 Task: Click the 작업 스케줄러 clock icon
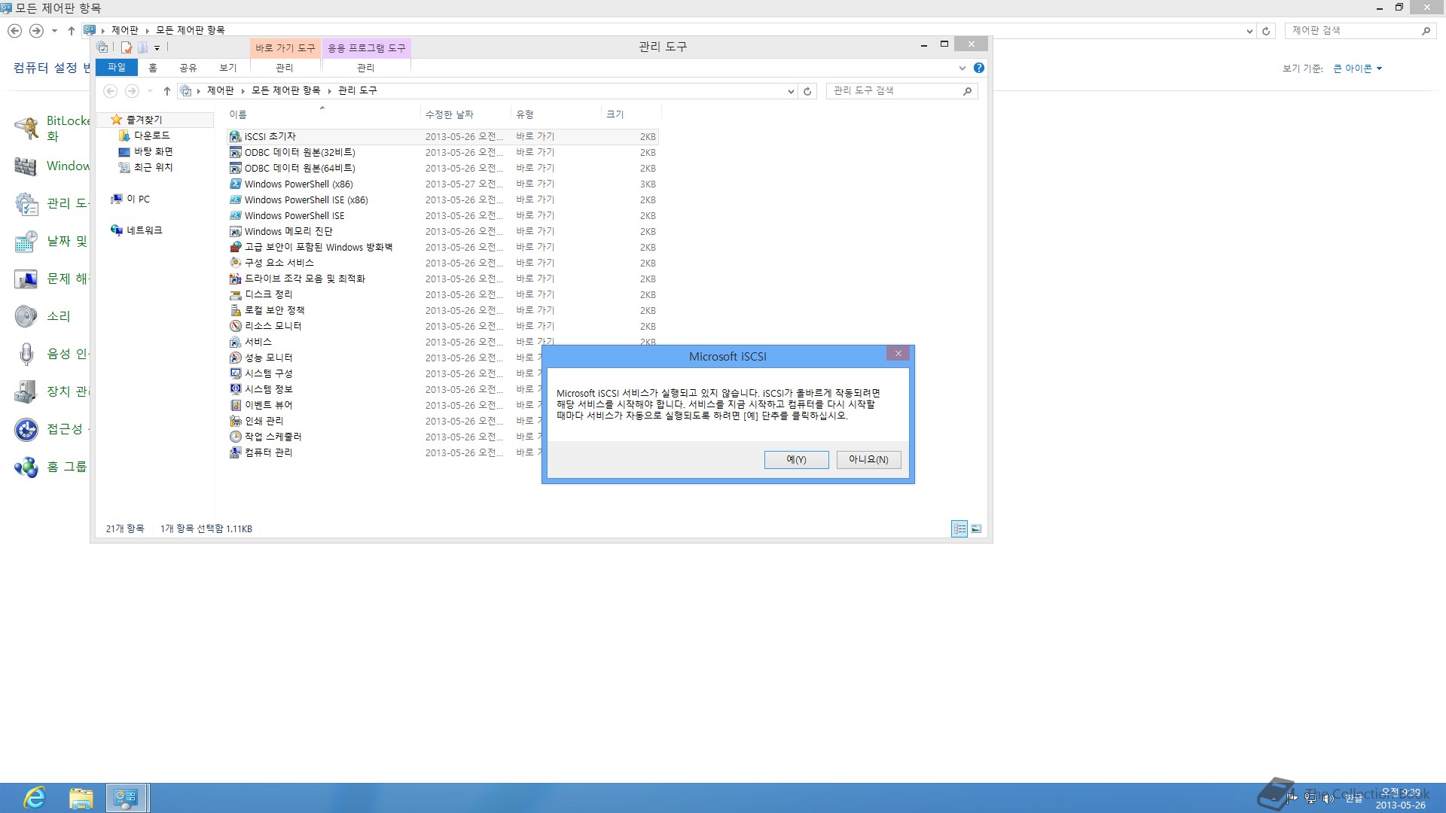tap(236, 437)
